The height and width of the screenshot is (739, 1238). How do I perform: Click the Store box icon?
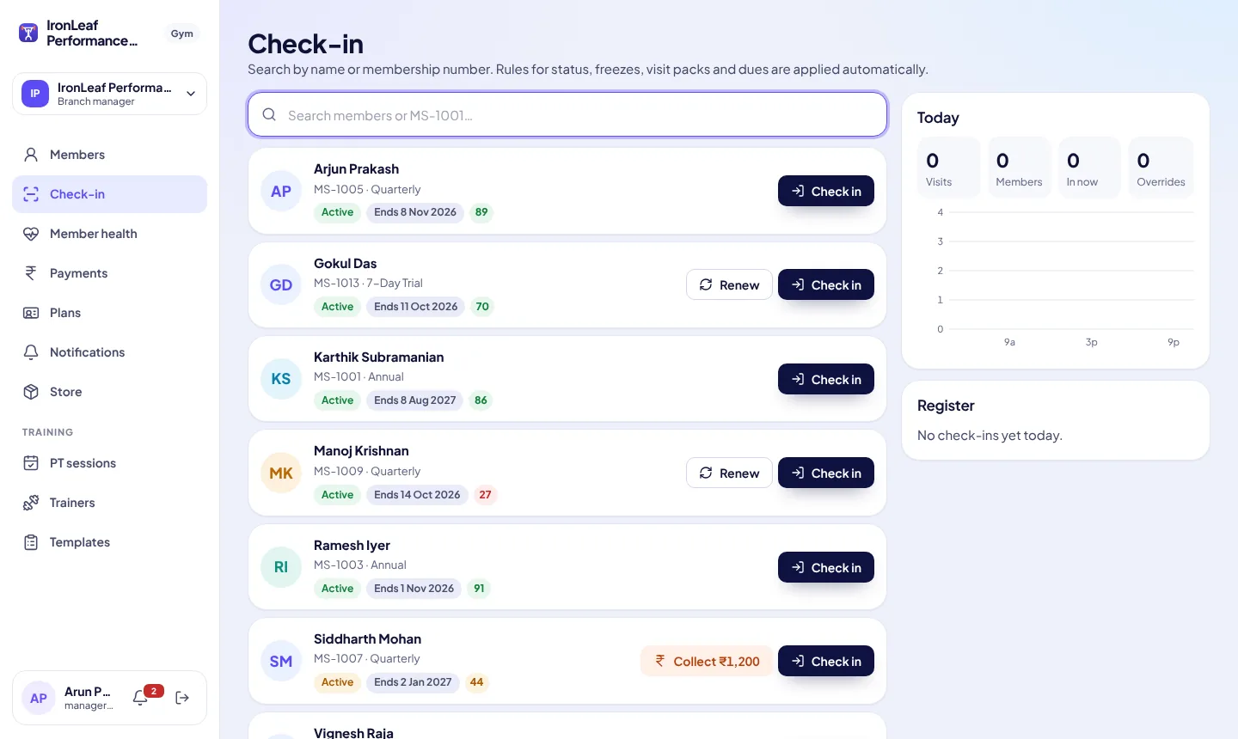tap(31, 392)
